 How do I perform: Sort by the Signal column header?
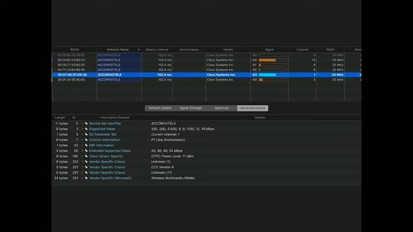point(269,50)
